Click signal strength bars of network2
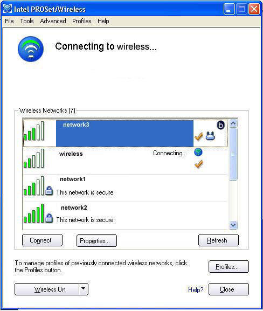The height and width of the screenshot is (311, 263). point(34,213)
